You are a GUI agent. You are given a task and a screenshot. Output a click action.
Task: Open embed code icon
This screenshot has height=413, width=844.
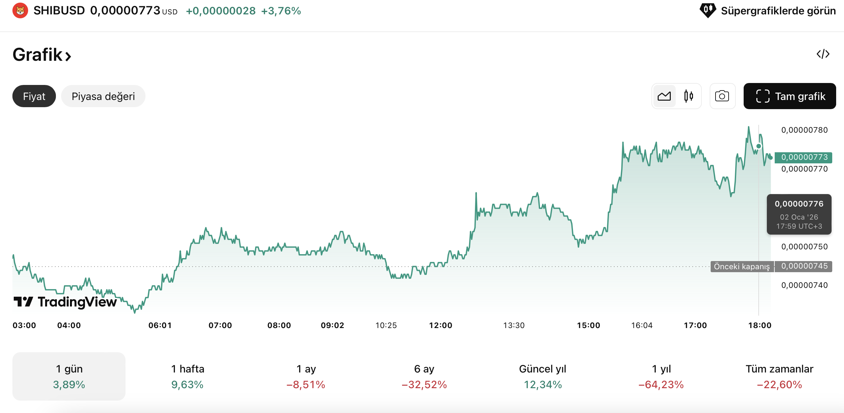(x=823, y=54)
